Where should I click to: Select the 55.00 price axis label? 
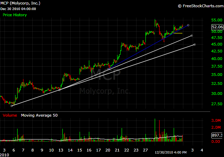(217, 20)
